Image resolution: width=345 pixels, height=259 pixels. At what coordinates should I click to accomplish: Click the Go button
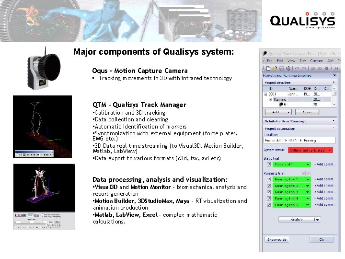(x=322, y=240)
